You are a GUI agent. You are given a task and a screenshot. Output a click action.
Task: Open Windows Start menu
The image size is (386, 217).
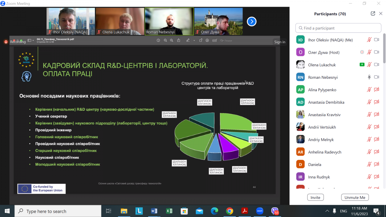tap(7, 211)
